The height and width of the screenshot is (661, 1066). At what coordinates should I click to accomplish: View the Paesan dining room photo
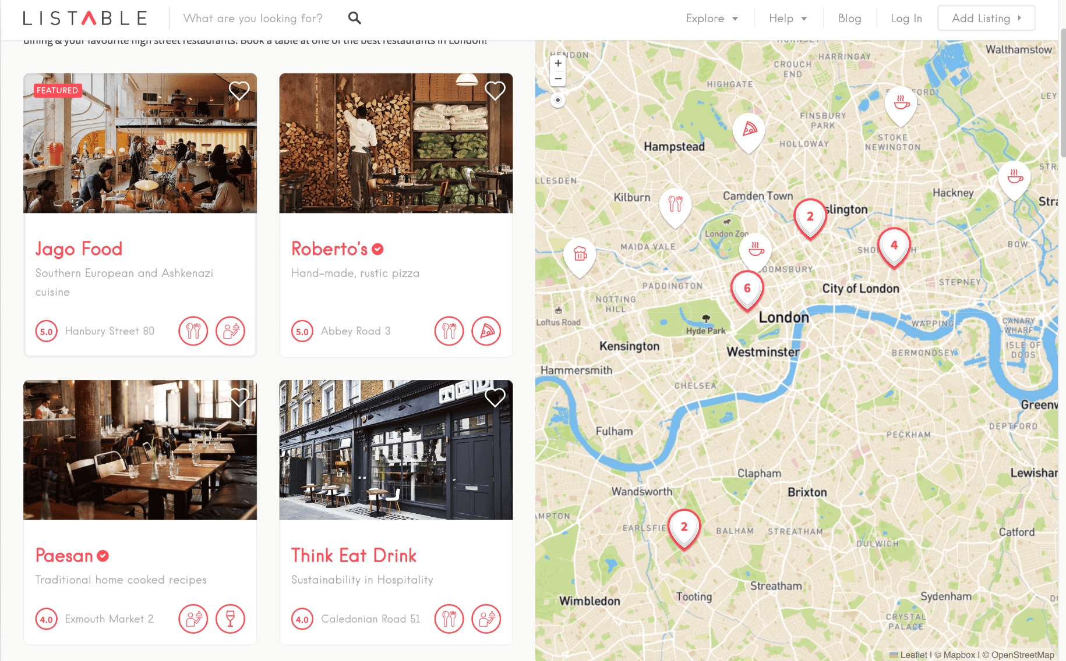pos(140,450)
